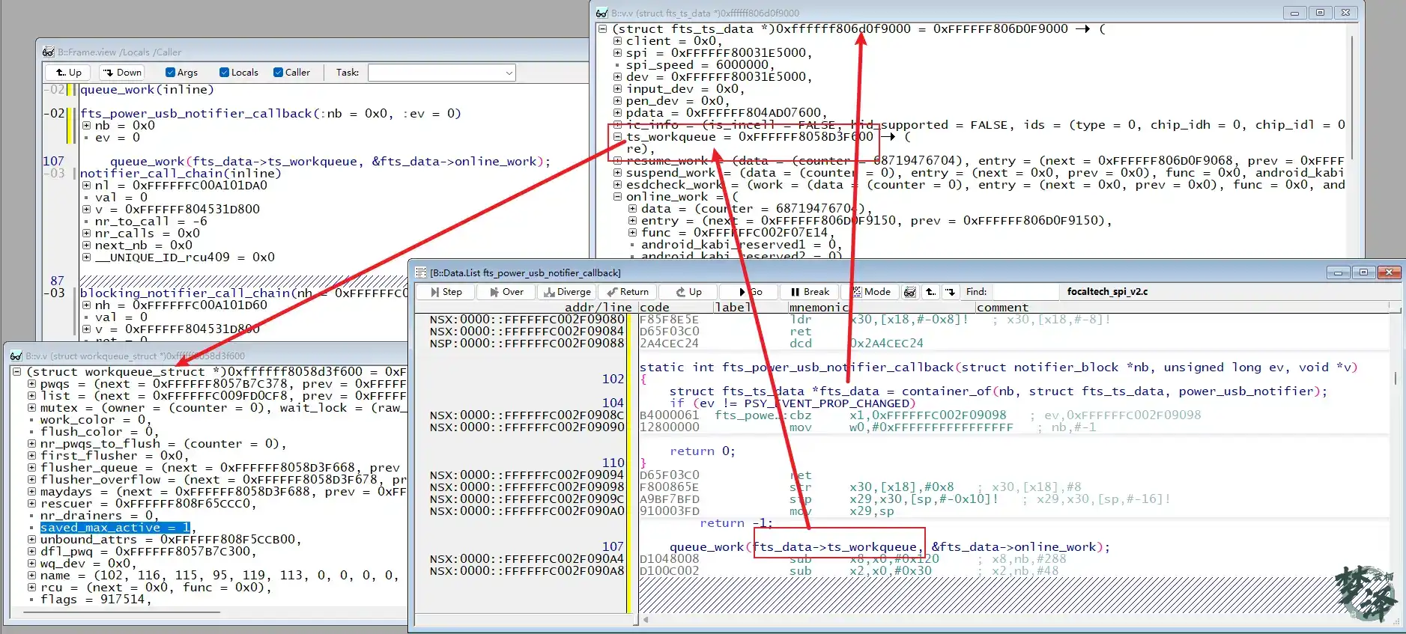The image size is (1406, 634).
Task: Collapse the online_work member
Action: pyautogui.click(x=617, y=197)
